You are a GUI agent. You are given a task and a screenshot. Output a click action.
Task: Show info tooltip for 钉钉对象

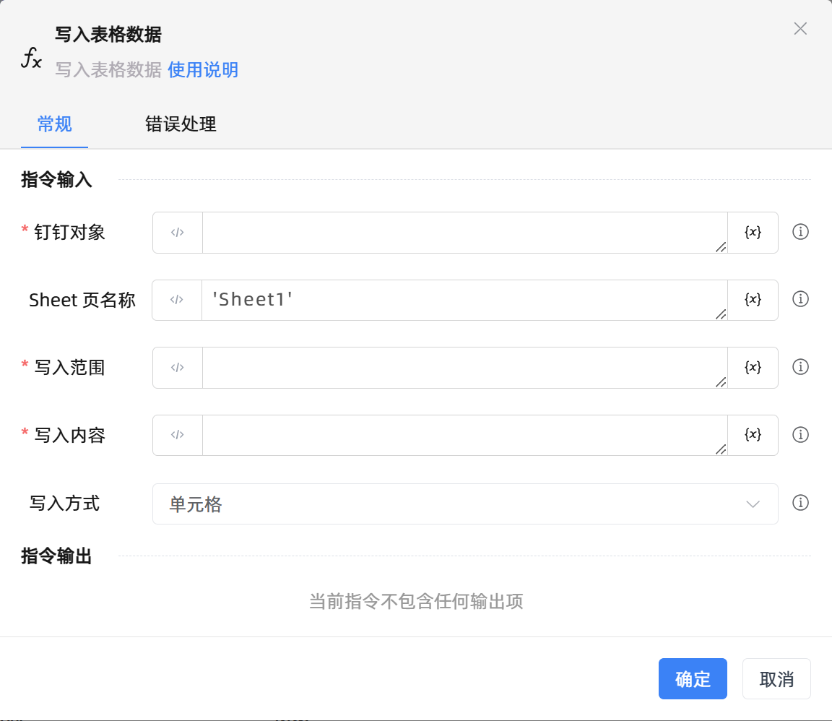[x=800, y=232]
